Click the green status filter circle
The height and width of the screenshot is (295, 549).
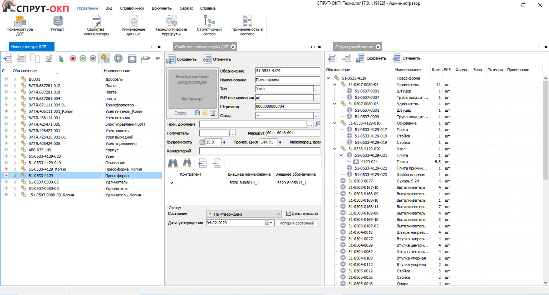(x=83, y=59)
